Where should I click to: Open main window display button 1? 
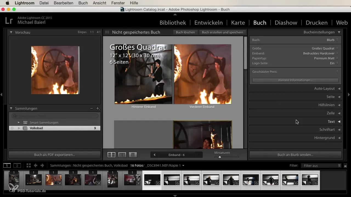tap(7, 166)
